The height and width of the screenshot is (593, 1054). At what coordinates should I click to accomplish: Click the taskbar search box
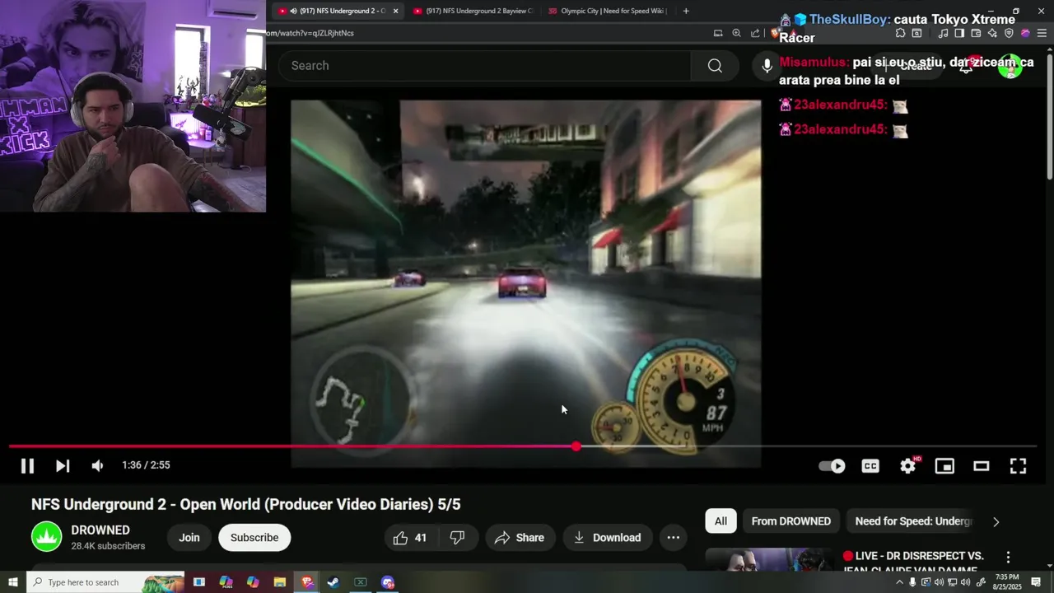106,582
